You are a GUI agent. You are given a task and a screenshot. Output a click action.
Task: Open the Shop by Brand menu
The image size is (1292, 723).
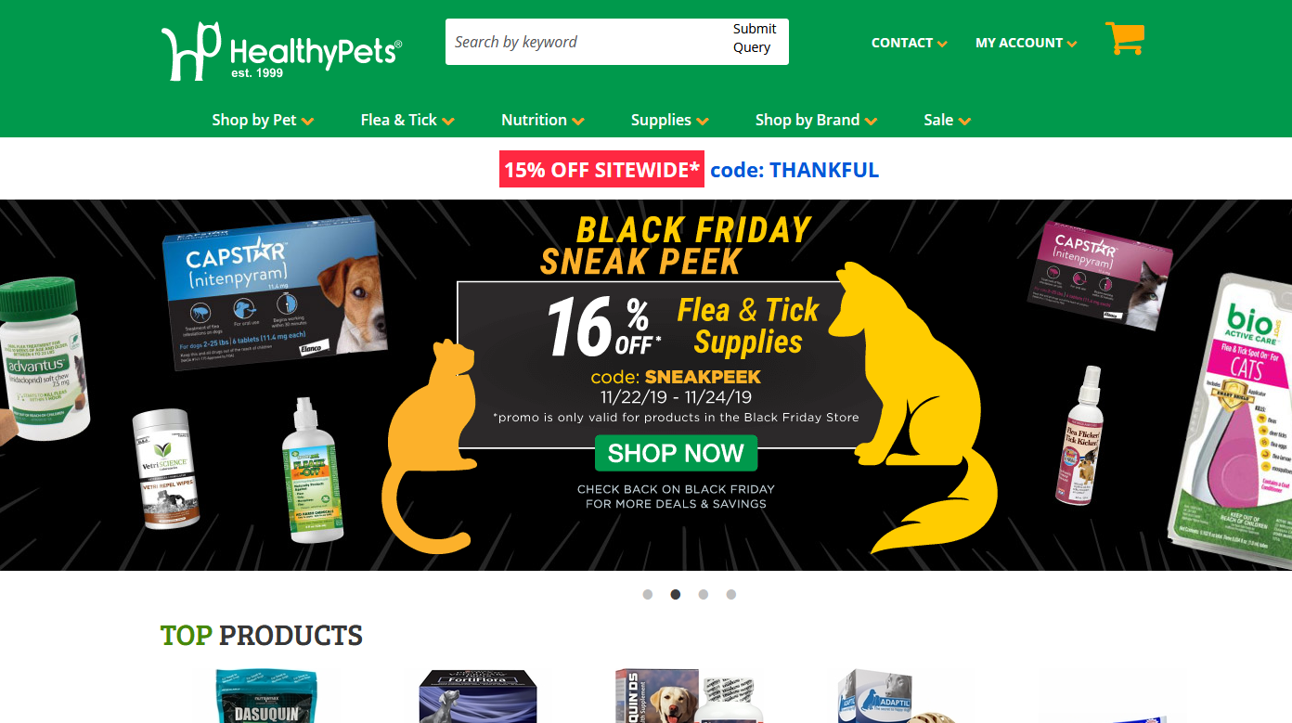(x=817, y=120)
